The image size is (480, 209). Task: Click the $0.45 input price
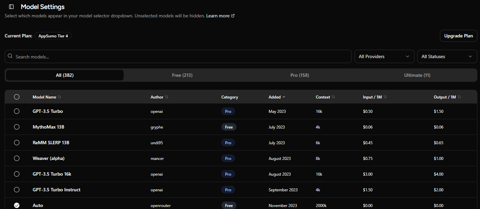[368, 143]
